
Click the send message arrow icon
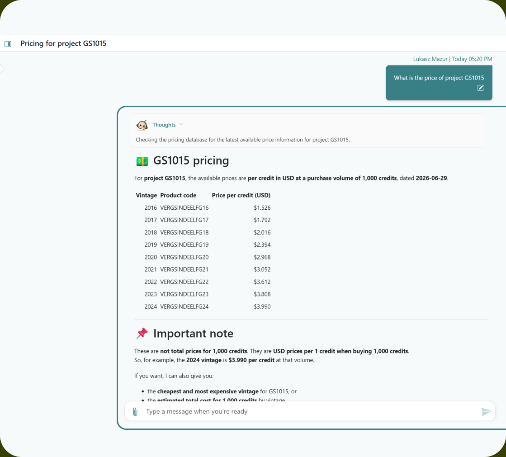pos(486,411)
